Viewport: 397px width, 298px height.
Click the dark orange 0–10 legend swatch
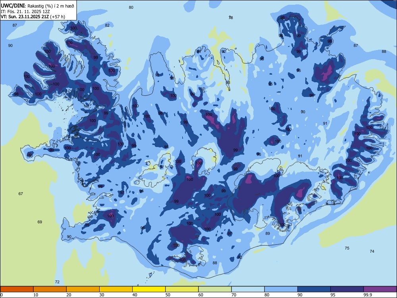pos(17,289)
